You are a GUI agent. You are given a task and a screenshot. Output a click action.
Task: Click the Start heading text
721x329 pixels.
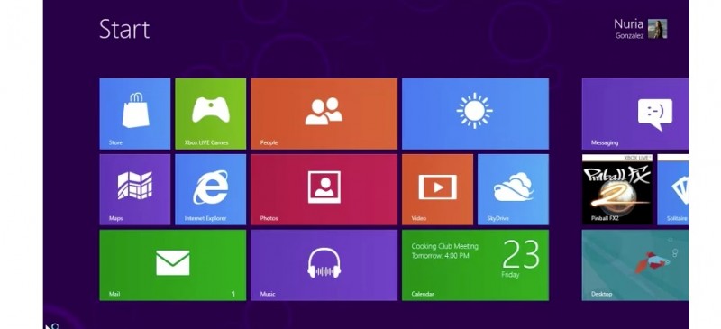pyautogui.click(x=124, y=30)
